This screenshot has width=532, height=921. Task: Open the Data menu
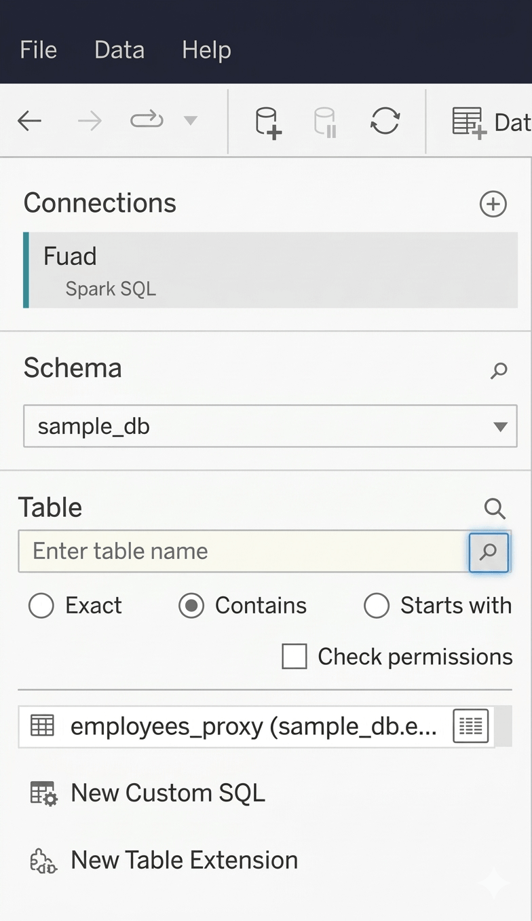119,50
